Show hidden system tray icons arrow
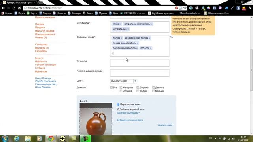The width and height of the screenshot is (253, 142). click(215, 138)
